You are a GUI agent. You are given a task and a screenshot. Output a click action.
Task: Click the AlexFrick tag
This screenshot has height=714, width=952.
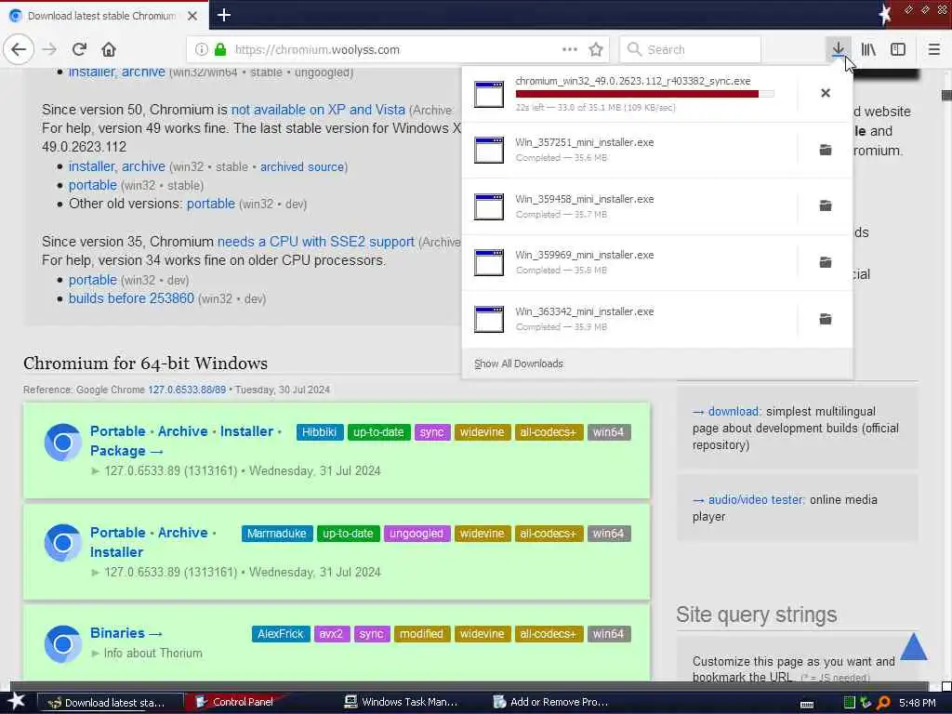tap(281, 634)
